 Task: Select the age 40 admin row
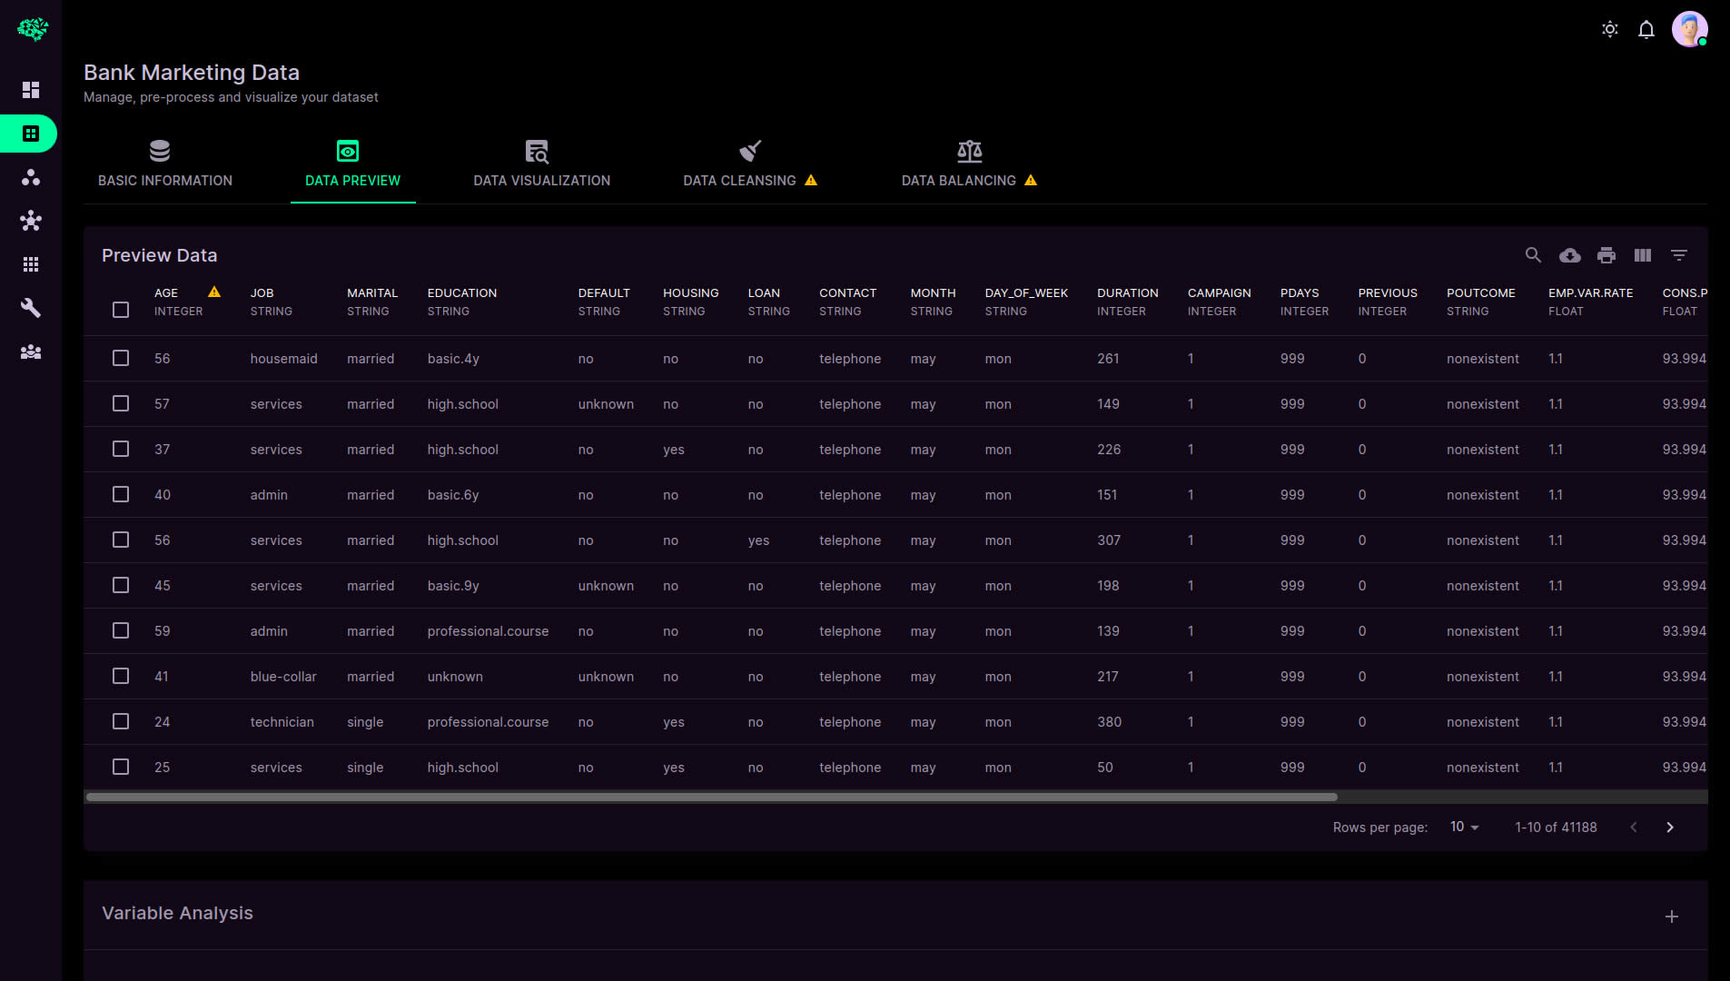click(x=121, y=494)
